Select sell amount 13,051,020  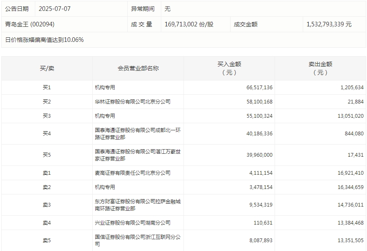[351, 116]
